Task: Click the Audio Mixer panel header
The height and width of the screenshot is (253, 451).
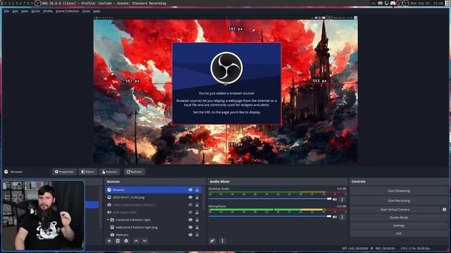Action: tap(277, 181)
